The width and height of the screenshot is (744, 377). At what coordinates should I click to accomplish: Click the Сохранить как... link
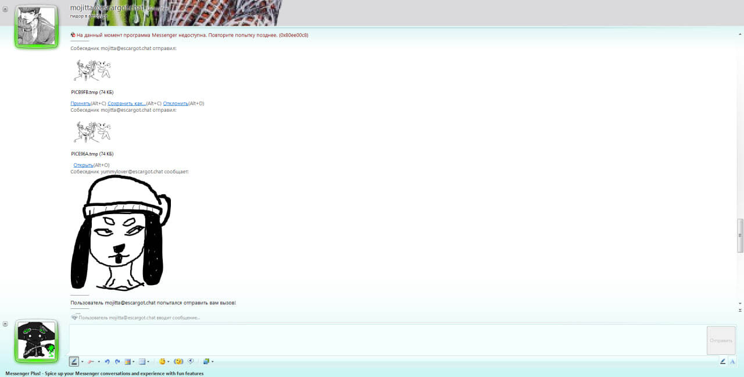pyautogui.click(x=127, y=104)
